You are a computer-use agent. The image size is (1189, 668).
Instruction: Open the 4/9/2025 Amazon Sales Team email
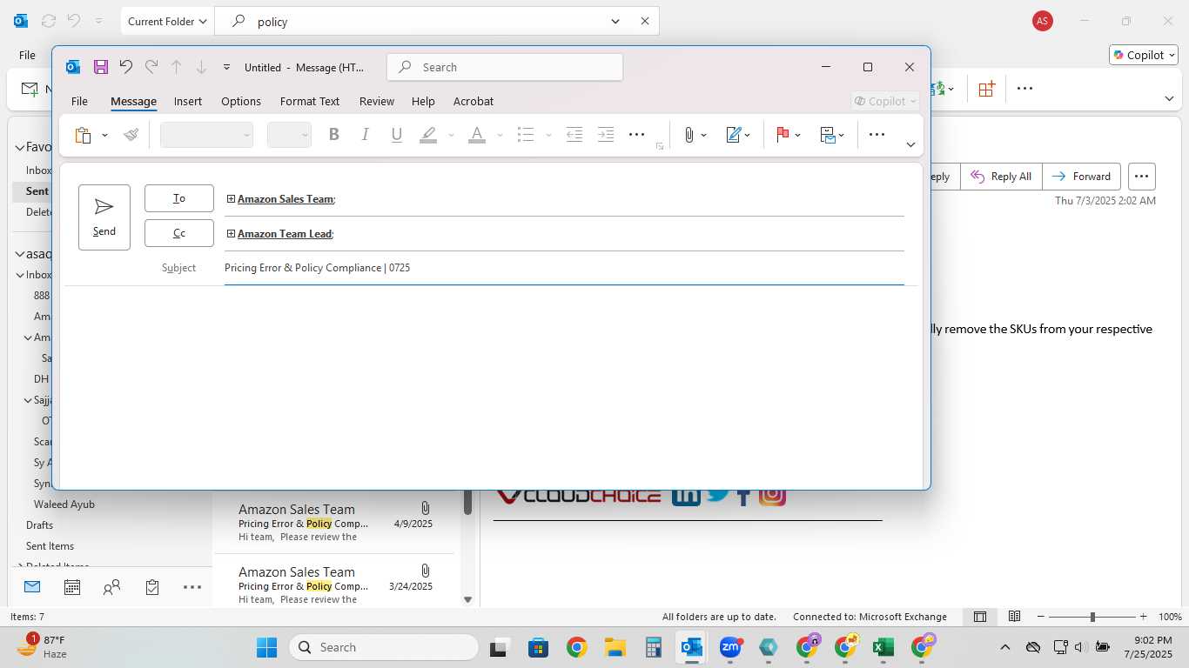coord(335,523)
